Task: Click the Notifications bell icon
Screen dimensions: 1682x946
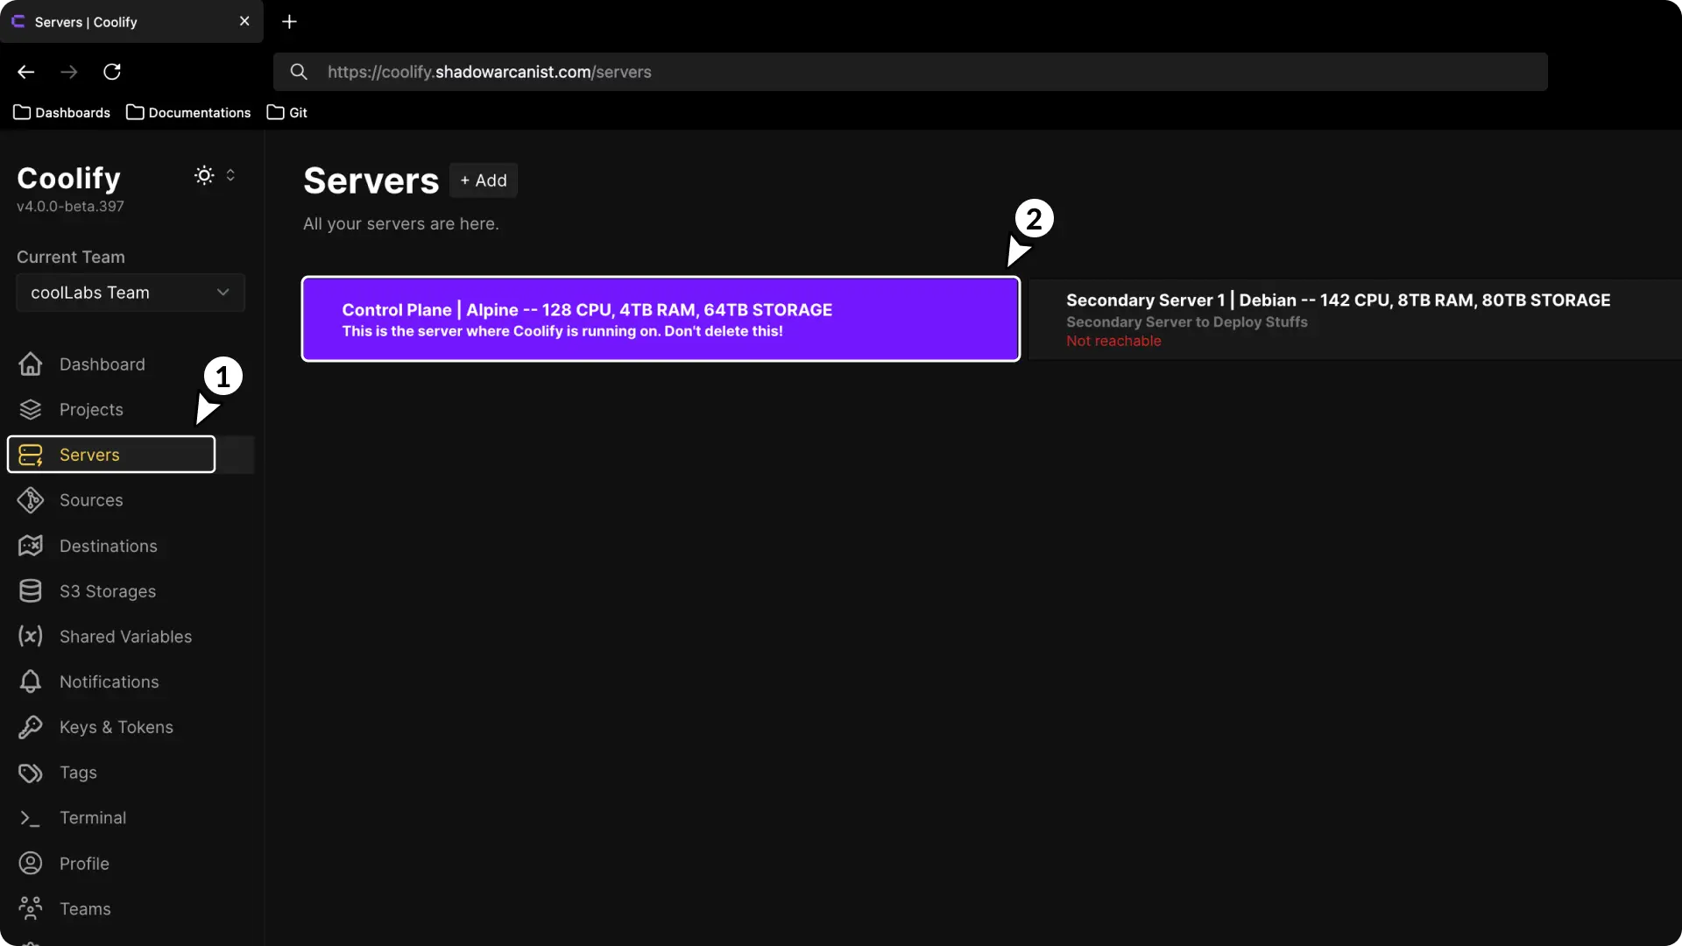Action: (x=31, y=681)
